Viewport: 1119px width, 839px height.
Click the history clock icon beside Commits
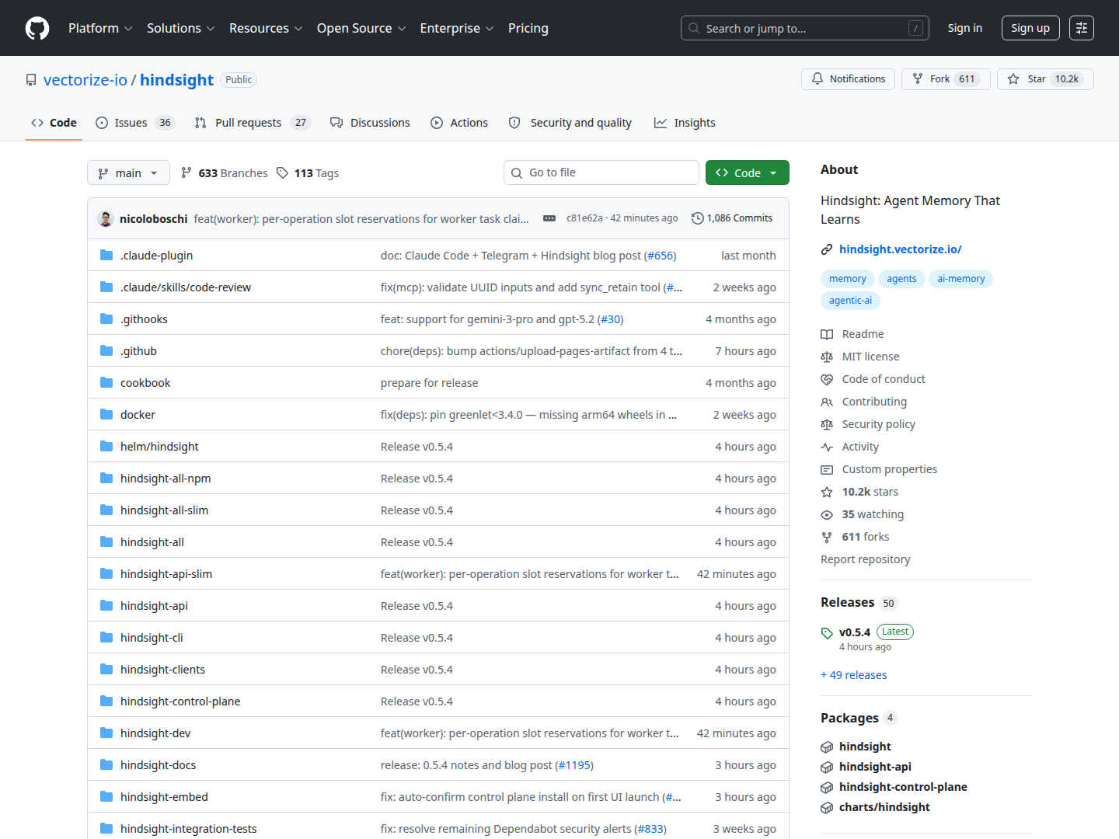[x=698, y=218]
